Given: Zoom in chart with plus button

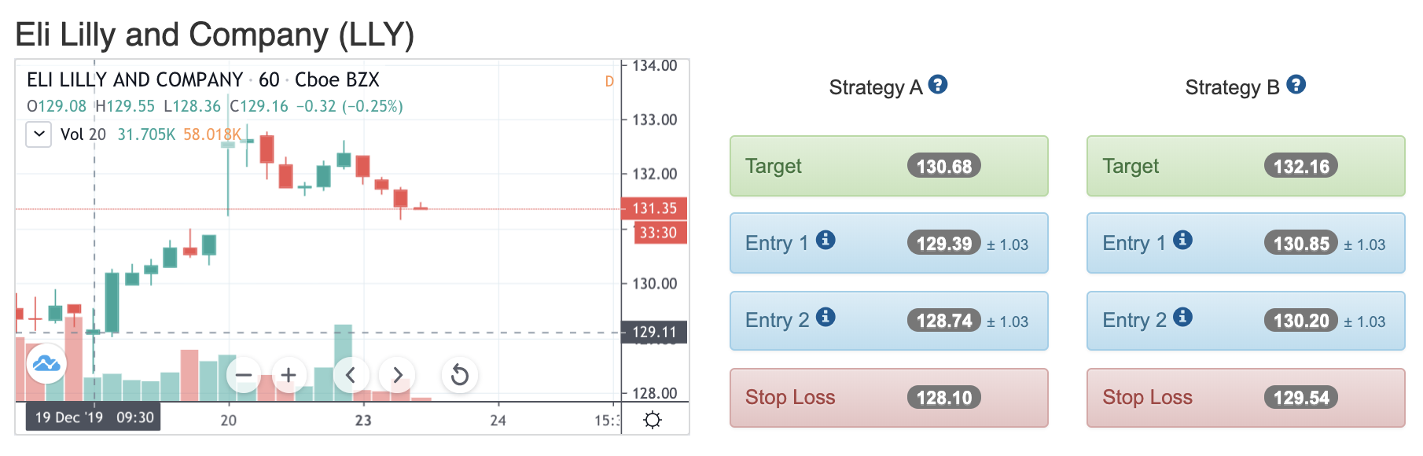Looking at the screenshot, I should [289, 375].
